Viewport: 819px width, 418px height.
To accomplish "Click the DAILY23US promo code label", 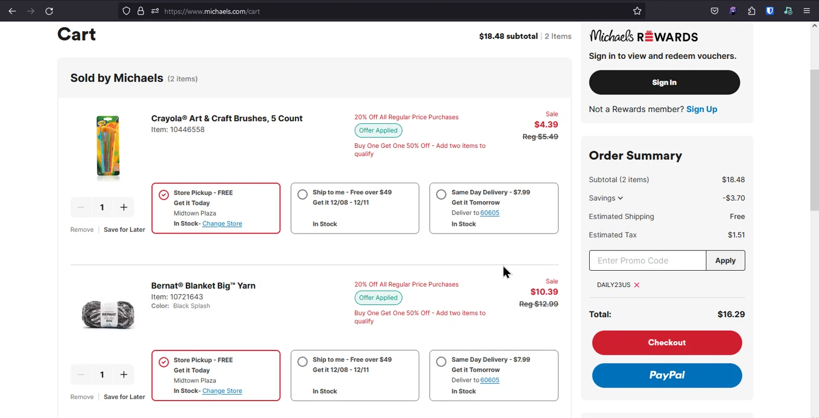I will tap(614, 285).
